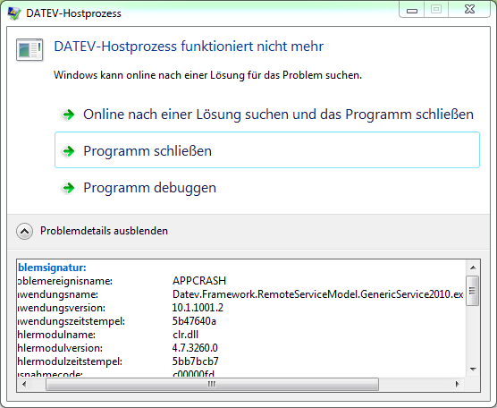Click the heading DATEV-Hostprozess funktioniert nicht mehr

pos(189,47)
